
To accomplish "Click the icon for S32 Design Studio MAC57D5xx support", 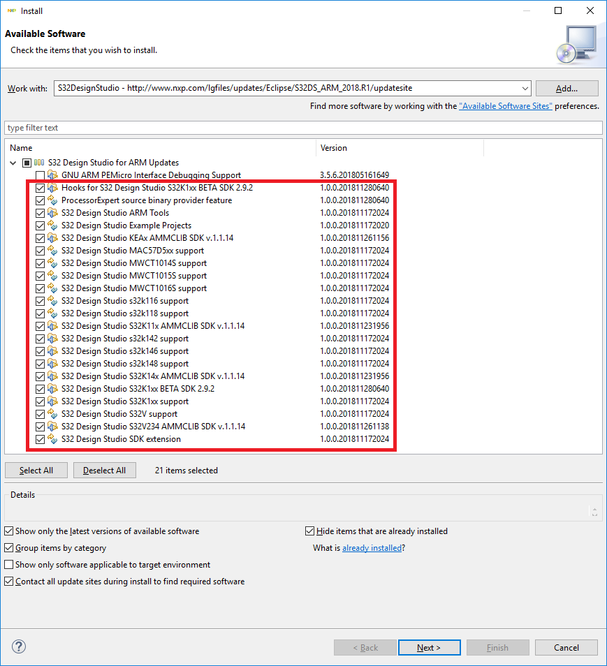I will click(52, 251).
